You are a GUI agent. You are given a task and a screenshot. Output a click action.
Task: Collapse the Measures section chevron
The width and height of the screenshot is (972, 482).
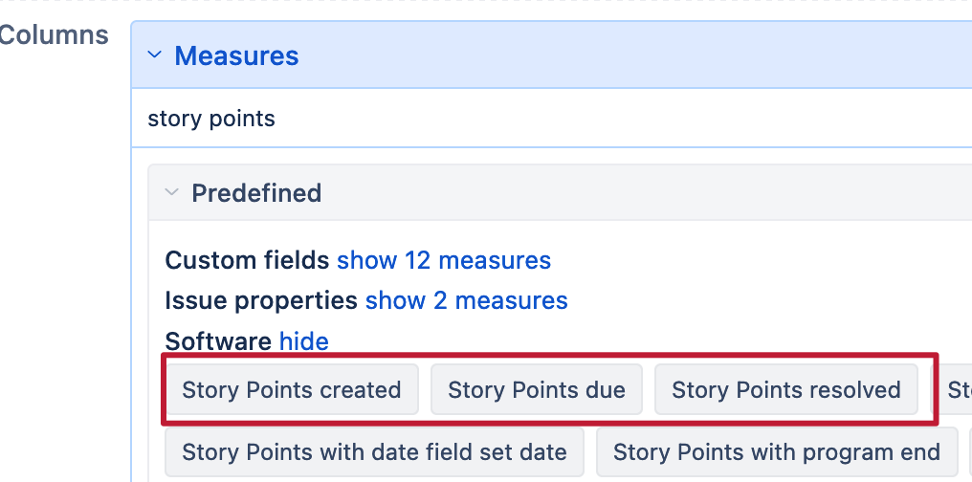[x=155, y=55]
